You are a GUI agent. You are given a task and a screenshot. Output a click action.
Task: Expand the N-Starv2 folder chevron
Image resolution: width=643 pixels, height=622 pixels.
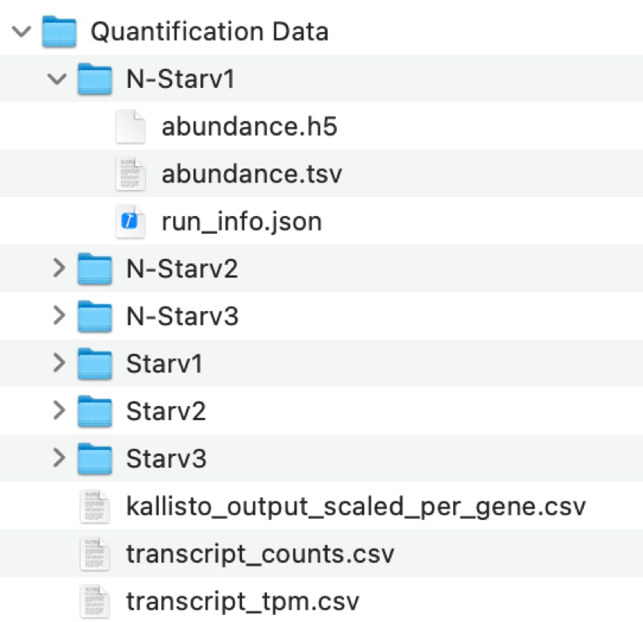58,269
